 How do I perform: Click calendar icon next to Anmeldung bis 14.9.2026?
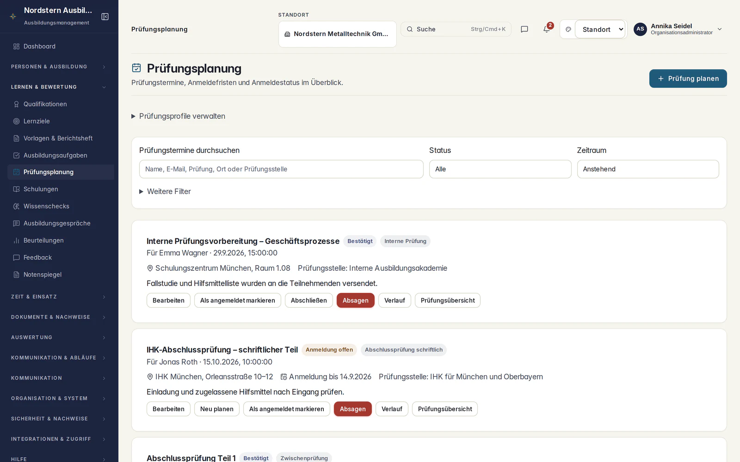284,377
